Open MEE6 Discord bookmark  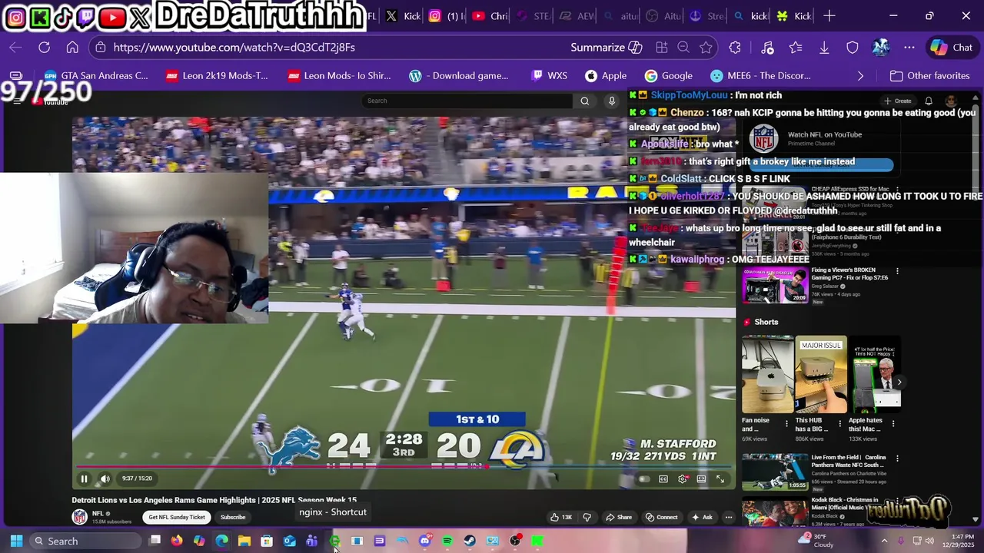760,76
